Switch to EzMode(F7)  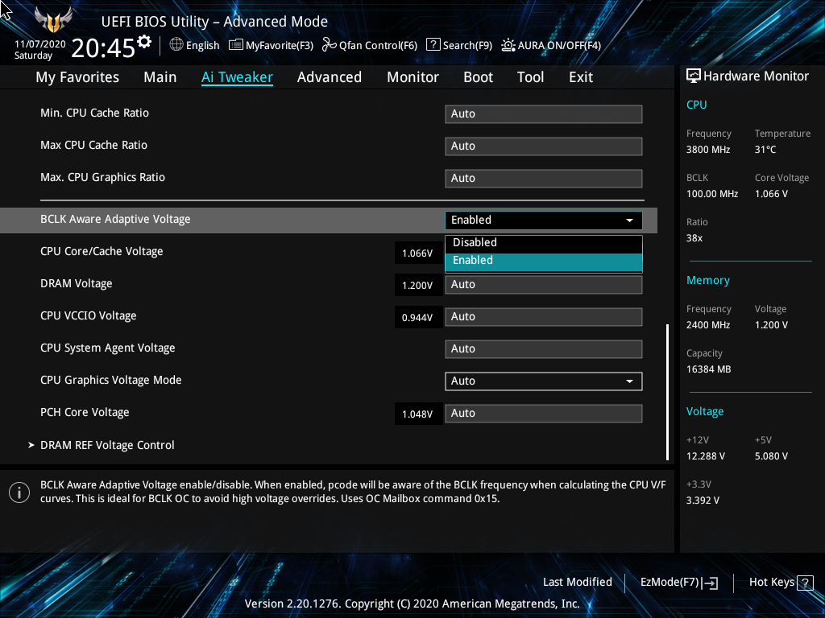678,583
